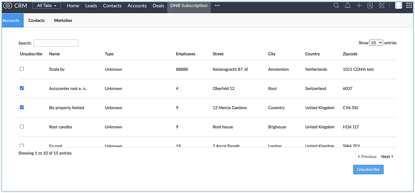Open the notifications bell icon
The height and width of the screenshot is (193, 415).
click(x=347, y=6)
